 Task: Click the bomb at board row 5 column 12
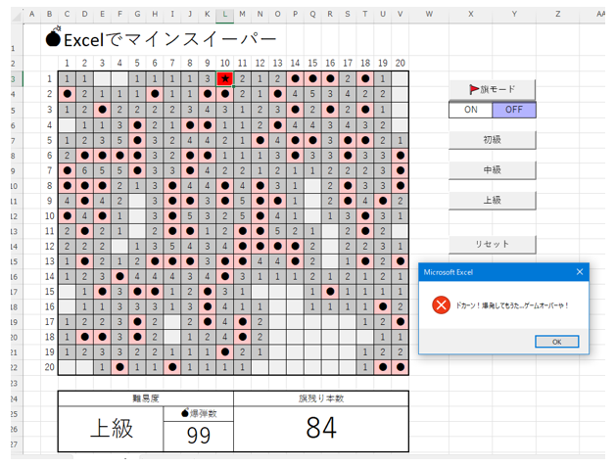coord(260,140)
